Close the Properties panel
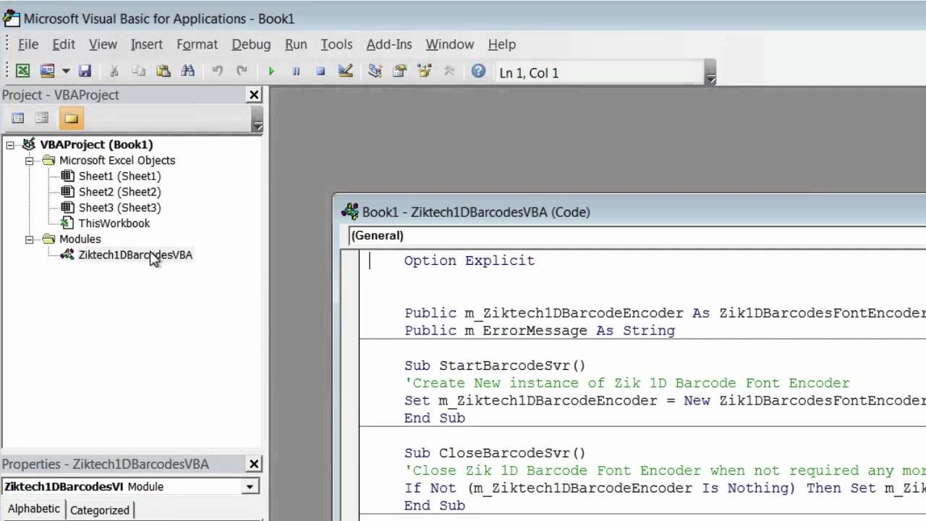Viewport: 926px width, 521px height. pos(254,464)
